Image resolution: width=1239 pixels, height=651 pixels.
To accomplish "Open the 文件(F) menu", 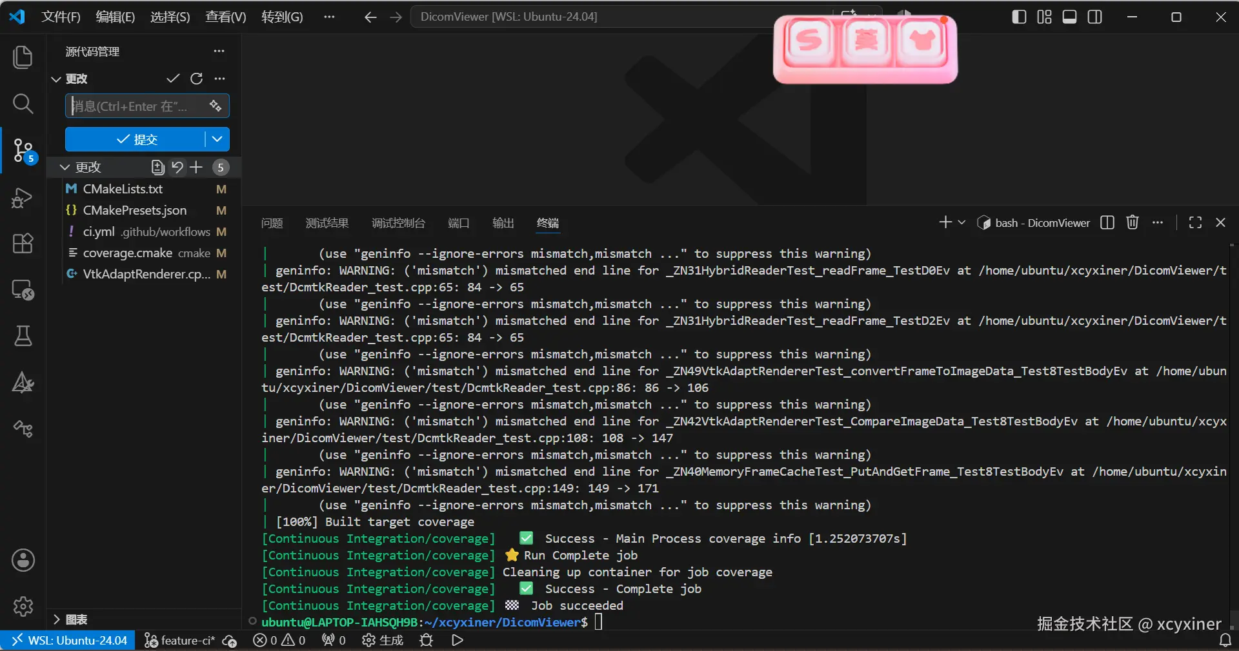I will pyautogui.click(x=61, y=17).
